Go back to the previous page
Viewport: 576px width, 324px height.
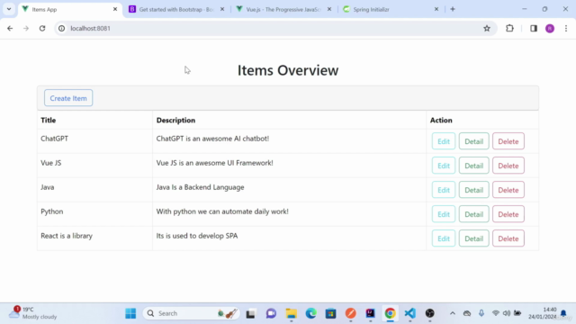click(x=10, y=28)
